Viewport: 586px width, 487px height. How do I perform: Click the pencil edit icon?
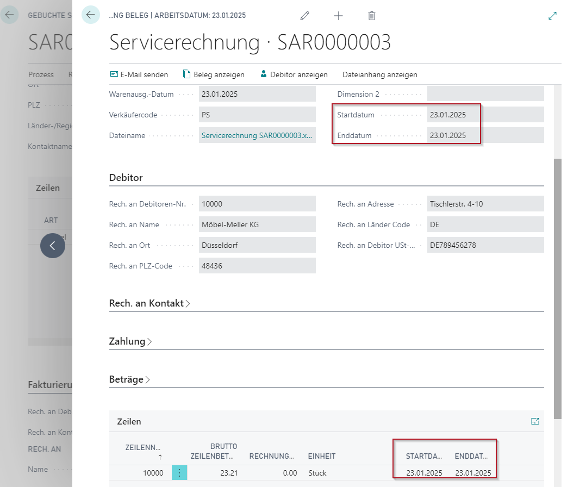[x=305, y=16]
